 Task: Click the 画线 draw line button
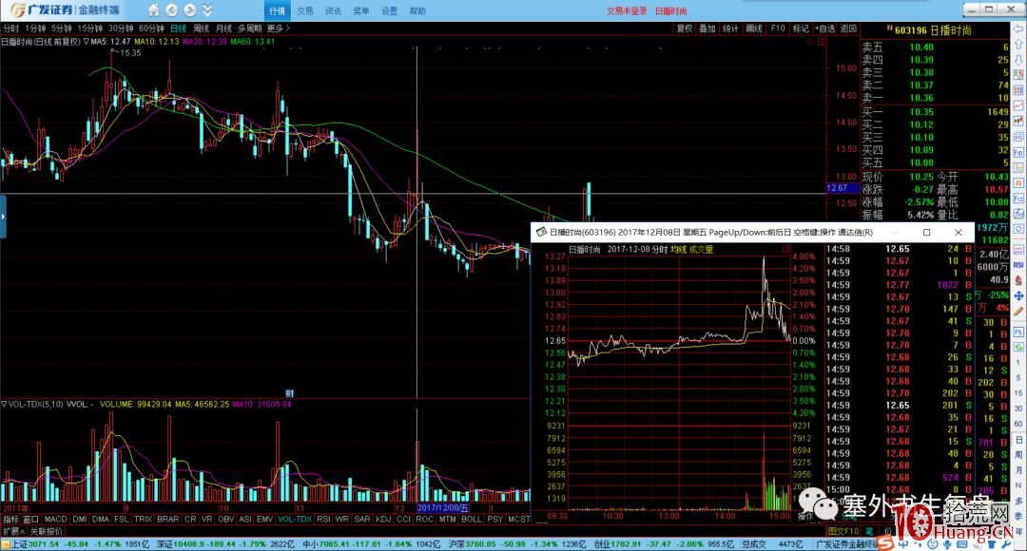click(754, 28)
